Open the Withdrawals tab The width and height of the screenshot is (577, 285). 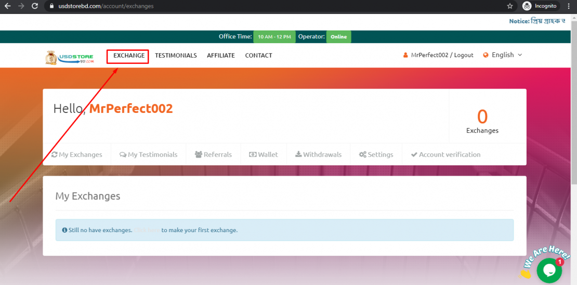[x=318, y=154]
